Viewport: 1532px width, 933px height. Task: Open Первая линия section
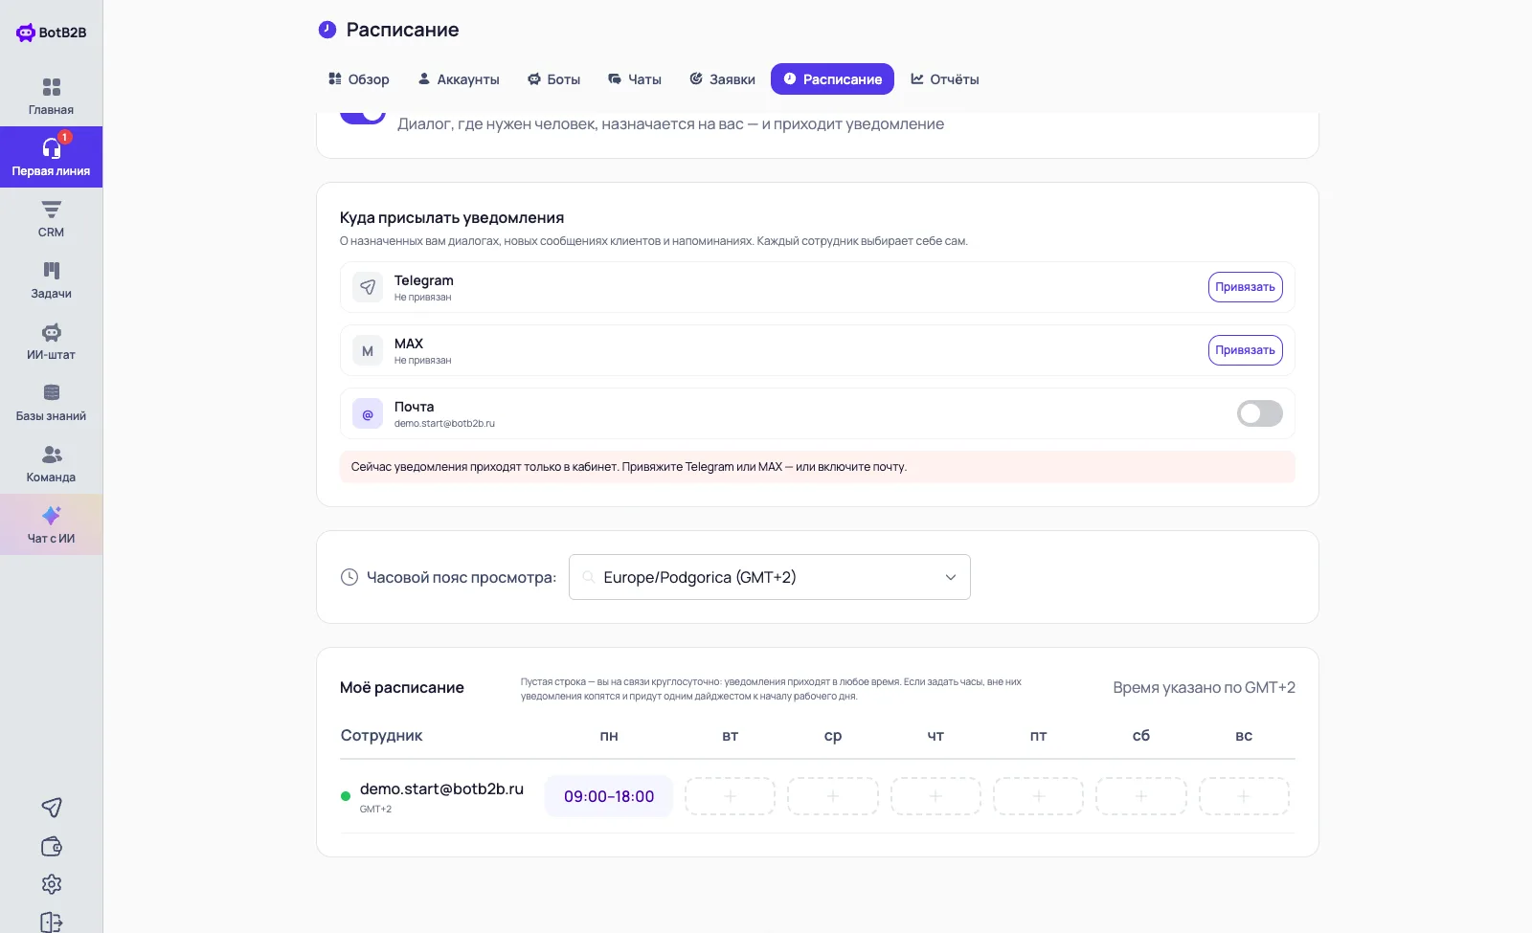[x=52, y=157]
